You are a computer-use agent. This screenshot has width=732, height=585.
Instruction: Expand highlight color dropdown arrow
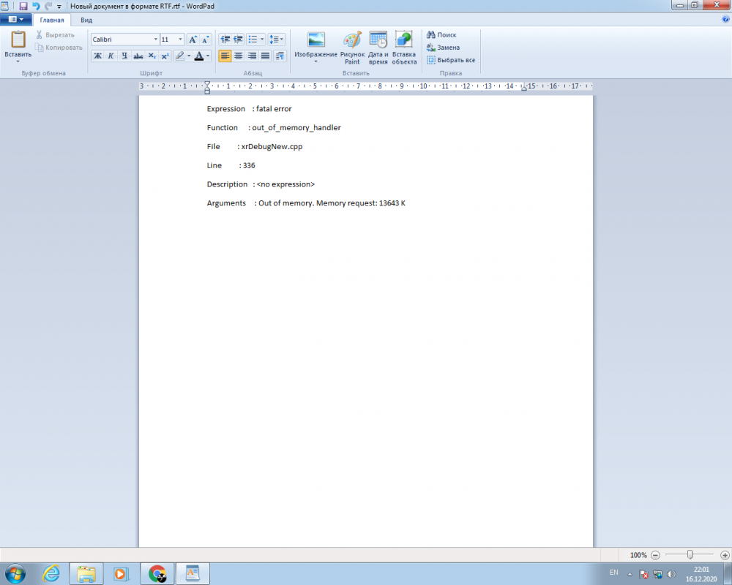point(189,56)
